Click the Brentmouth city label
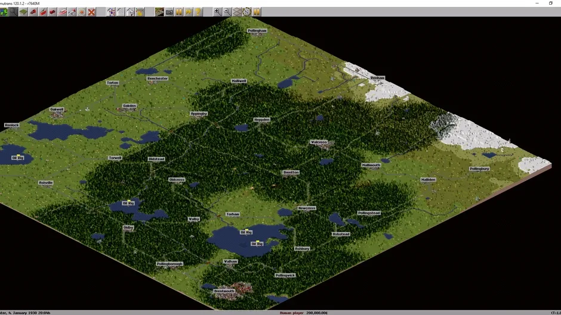The image size is (561, 315). [x=224, y=291]
